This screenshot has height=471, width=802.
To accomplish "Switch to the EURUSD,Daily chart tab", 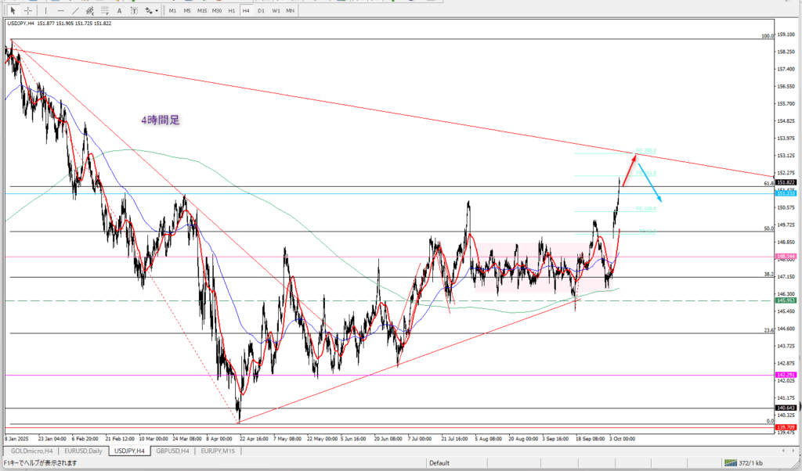I will coord(85,451).
